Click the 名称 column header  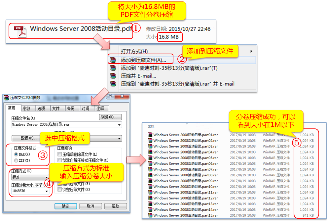pyautogui.click(x=151, y=127)
